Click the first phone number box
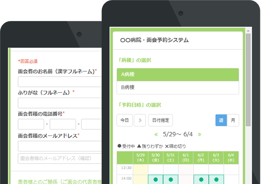The image size is (261, 184). (x=31, y=124)
